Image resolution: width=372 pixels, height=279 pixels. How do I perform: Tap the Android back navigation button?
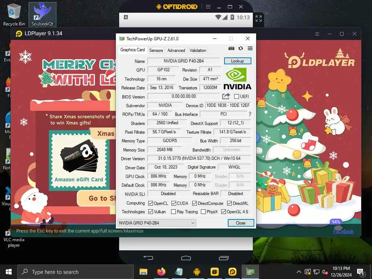click(x=148, y=258)
